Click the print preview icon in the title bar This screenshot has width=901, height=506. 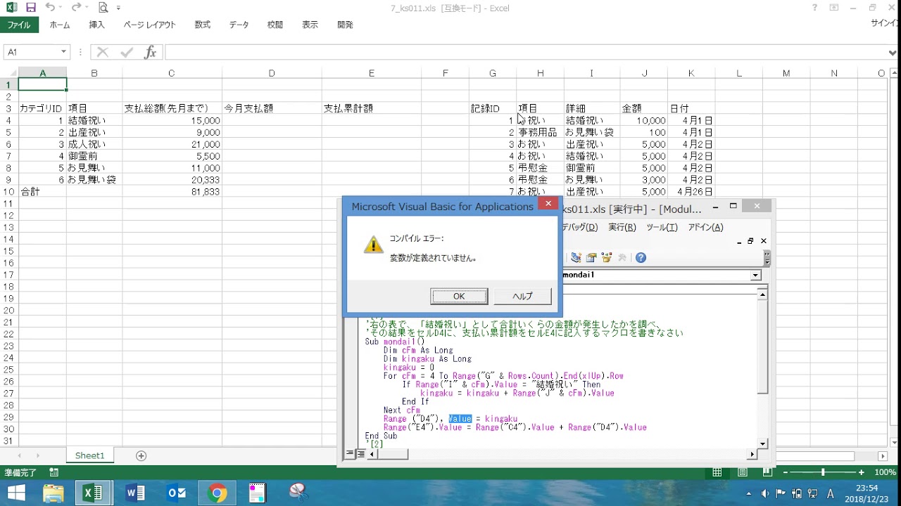click(x=103, y=8)
